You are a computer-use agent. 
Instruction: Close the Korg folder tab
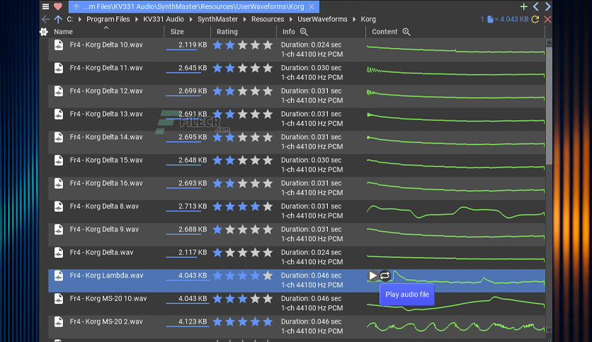coord(312,7)
